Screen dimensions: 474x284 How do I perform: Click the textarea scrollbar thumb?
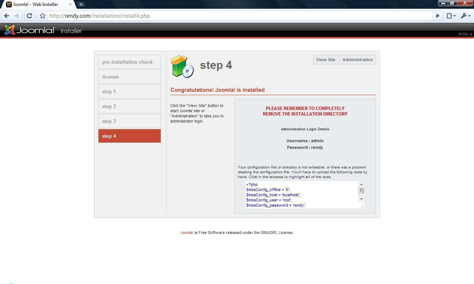click(x=361, y=190)
